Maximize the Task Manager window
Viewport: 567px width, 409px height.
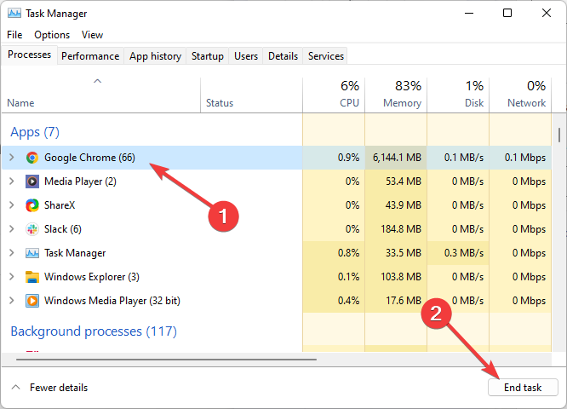(x=507, y=13)
